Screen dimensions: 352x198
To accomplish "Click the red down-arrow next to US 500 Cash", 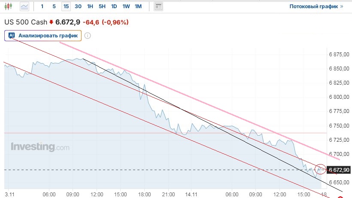I will [x=52, y=22].
